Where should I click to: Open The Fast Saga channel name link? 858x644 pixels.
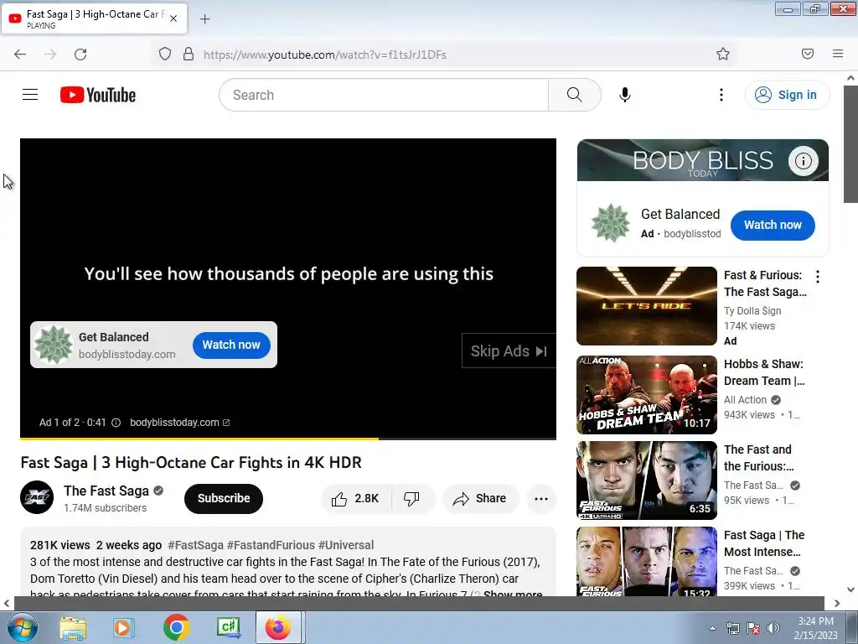[x=106, y=491]
